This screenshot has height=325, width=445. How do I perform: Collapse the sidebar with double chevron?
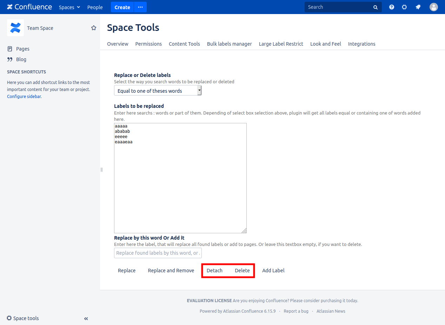click(x=86, y=319)
